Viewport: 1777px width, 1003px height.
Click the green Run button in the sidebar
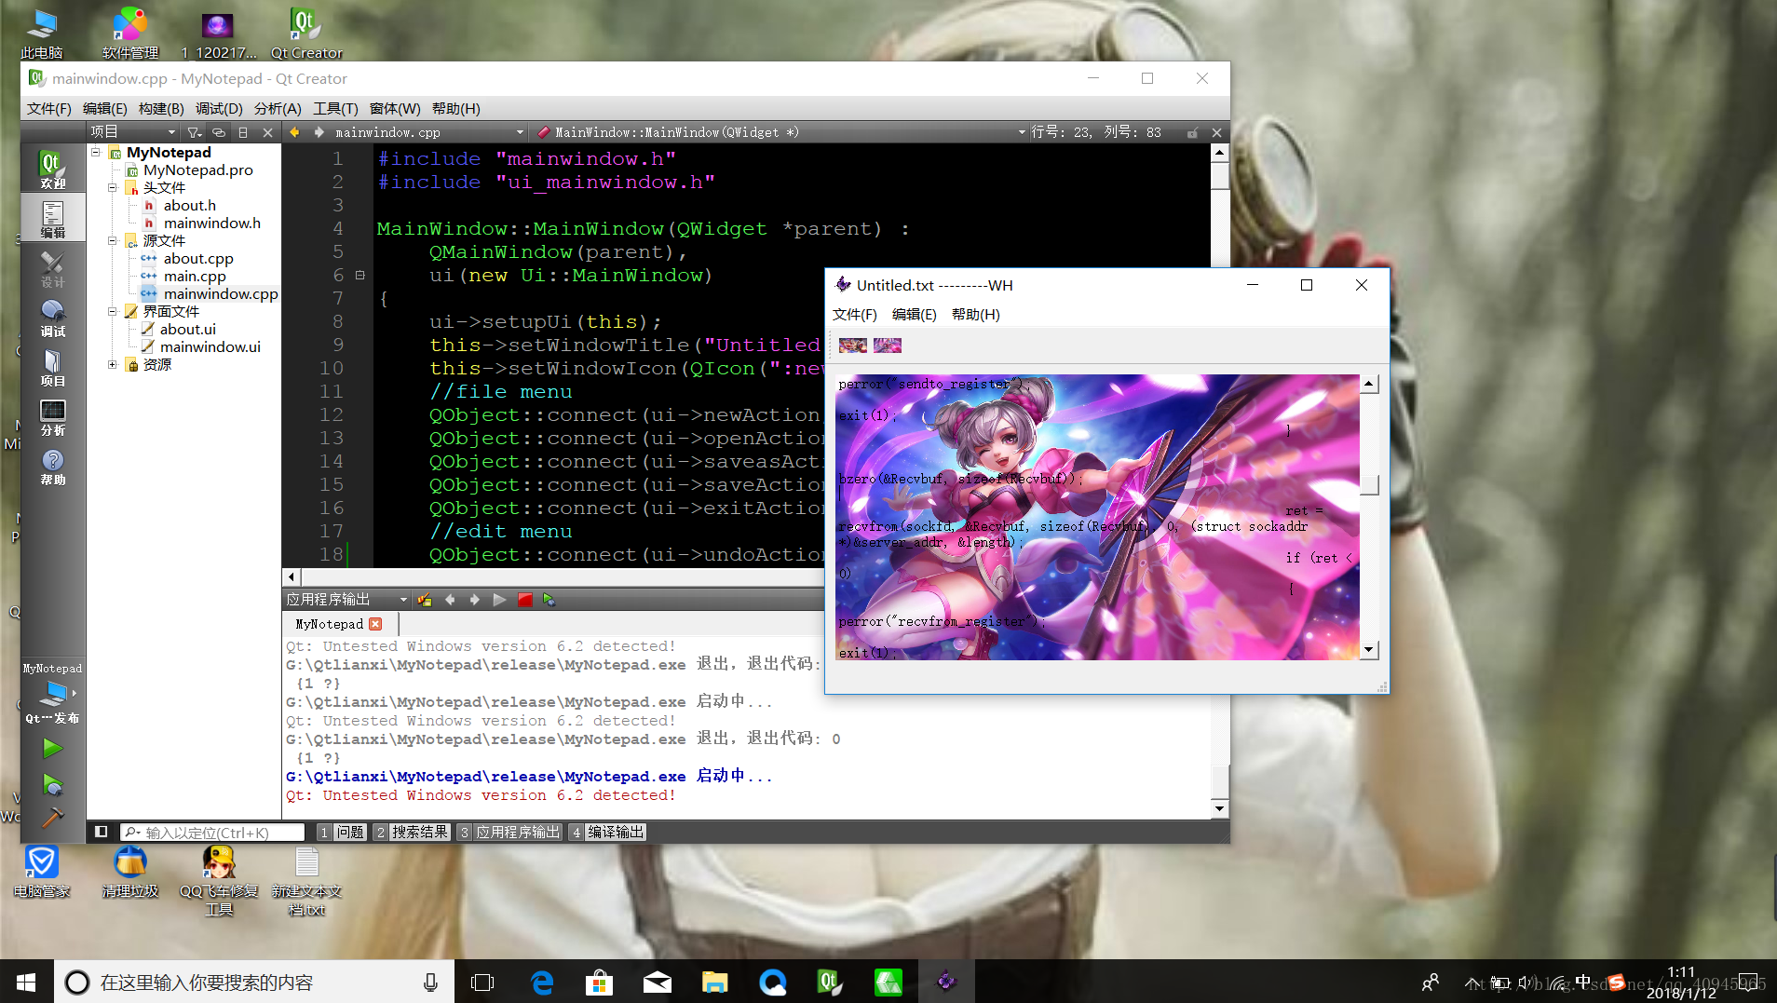click(53, 748)
